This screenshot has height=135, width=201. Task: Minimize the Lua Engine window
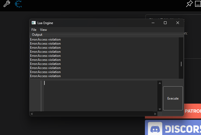[153, 23]
